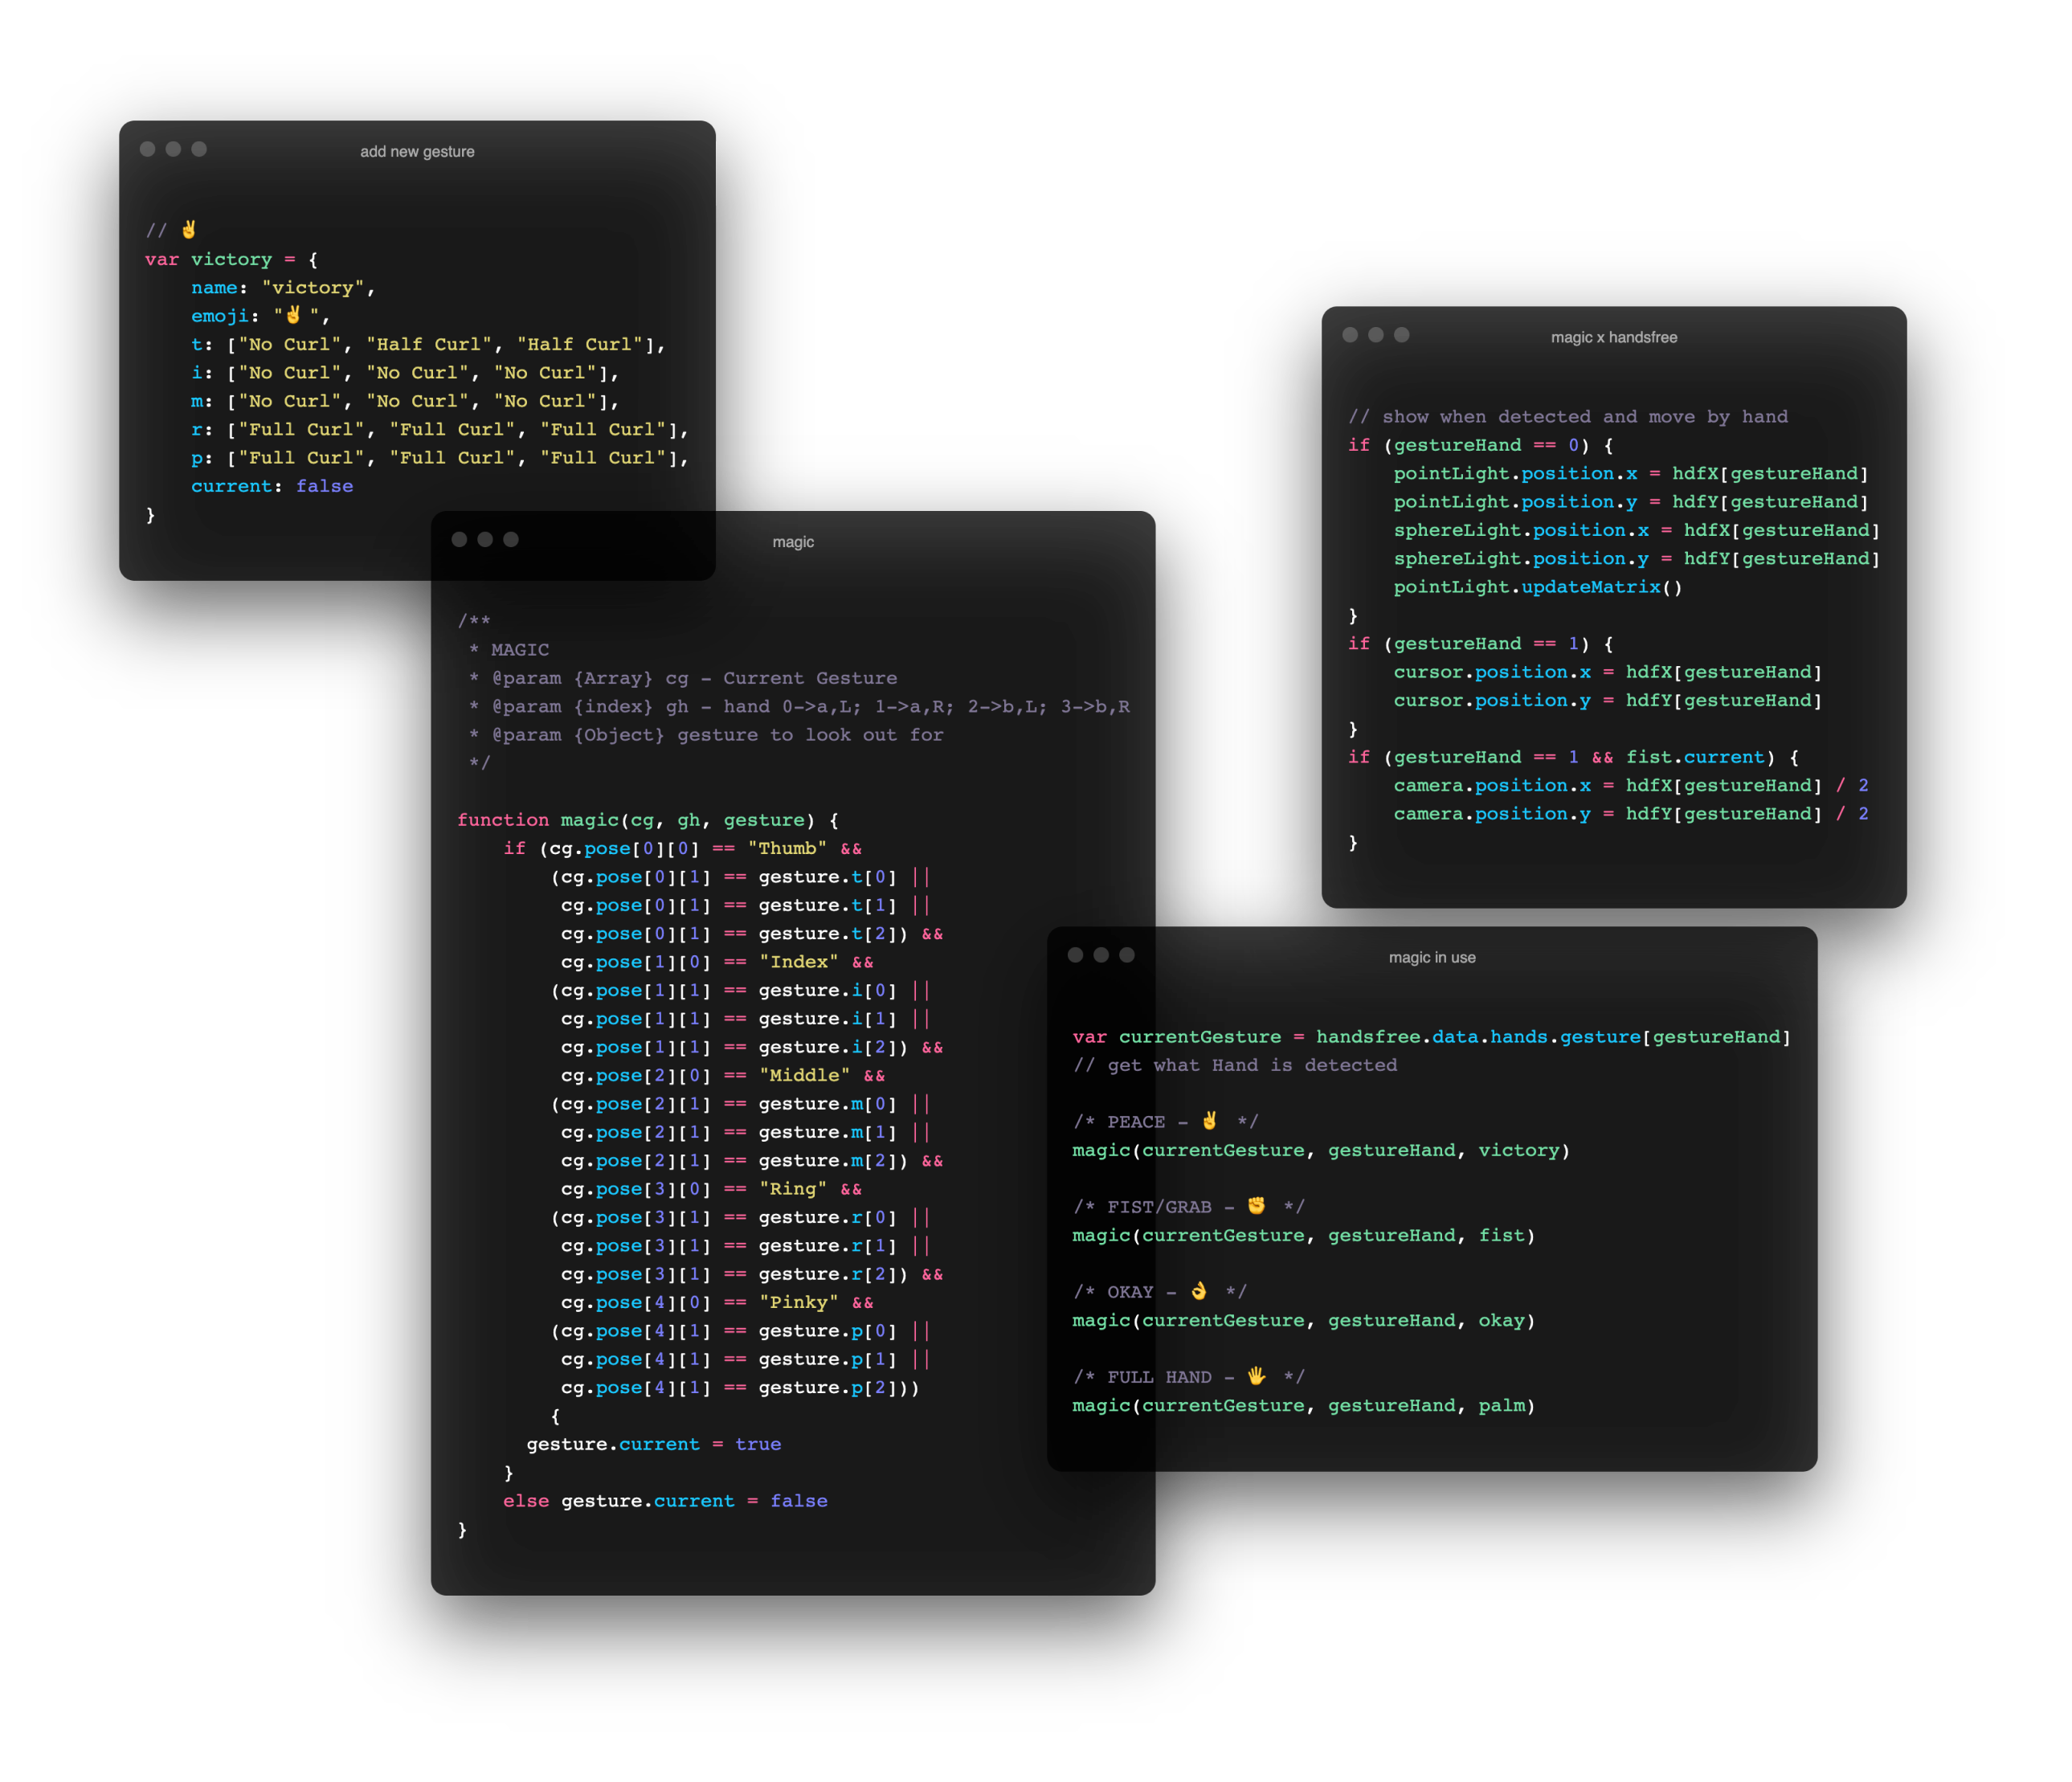
Task: Click the 'function' keyword in magic definition
Action: (503, 820)
